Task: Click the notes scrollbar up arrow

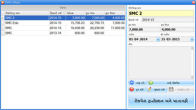Action: click(x=192, y=48)
